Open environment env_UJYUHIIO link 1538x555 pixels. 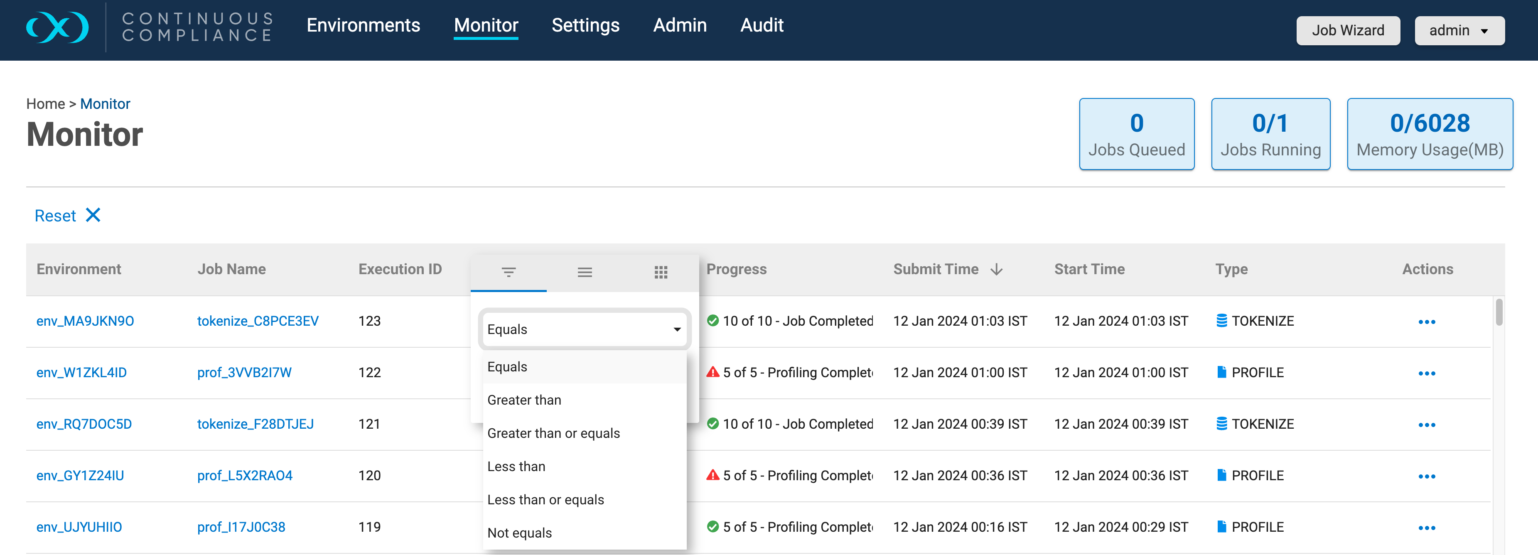pos(79,527)
